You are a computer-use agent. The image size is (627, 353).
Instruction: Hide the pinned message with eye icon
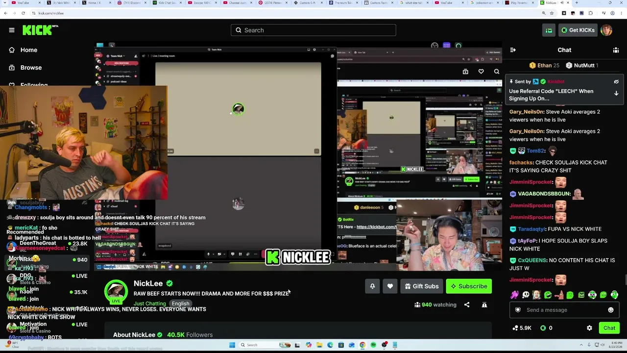pyautogui.click(x=616, y=82)
